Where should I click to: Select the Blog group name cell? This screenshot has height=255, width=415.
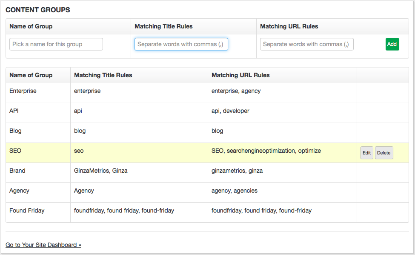[x=15, y=131]
